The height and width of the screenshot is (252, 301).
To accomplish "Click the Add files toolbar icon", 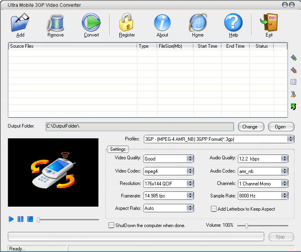I will [20, 22].
